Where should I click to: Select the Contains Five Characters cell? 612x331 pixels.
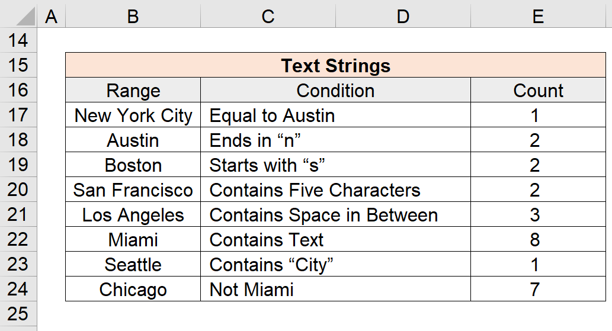pos(336,189)
